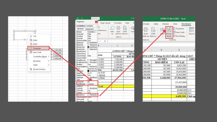Select the Font property row
This screenshot has width=217, height=122.
tap(87, 69)
